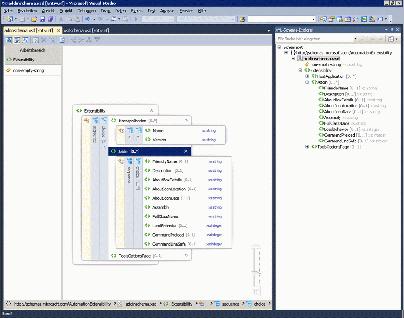Click the forward navigation arrow in XML-Schema-Explorer
404x318 pixels.
380,39
